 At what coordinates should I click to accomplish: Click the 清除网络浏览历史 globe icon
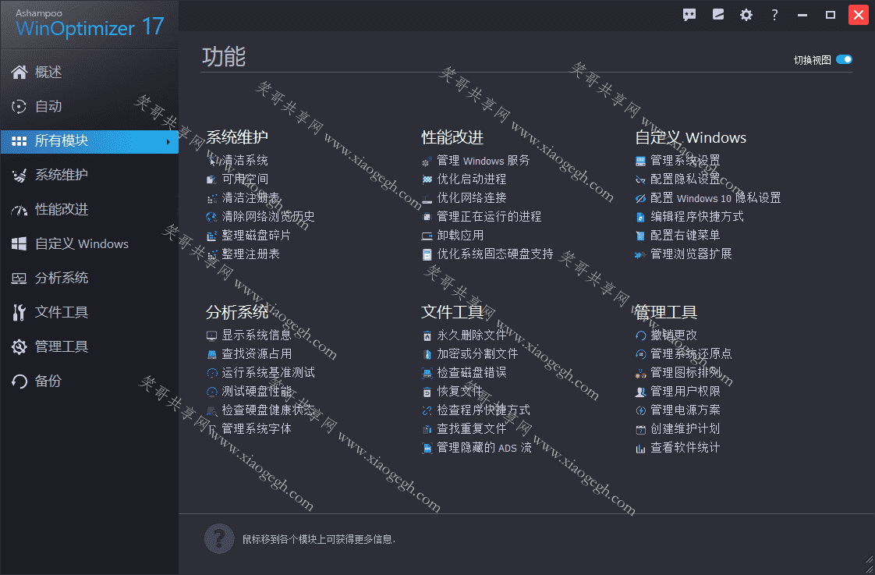(x=211, y=217)
